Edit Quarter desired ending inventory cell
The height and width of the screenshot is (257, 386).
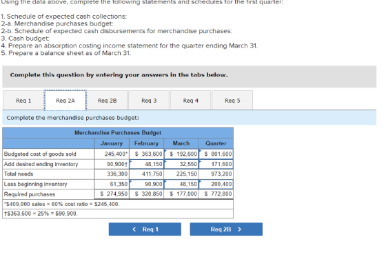coord(216,164)
